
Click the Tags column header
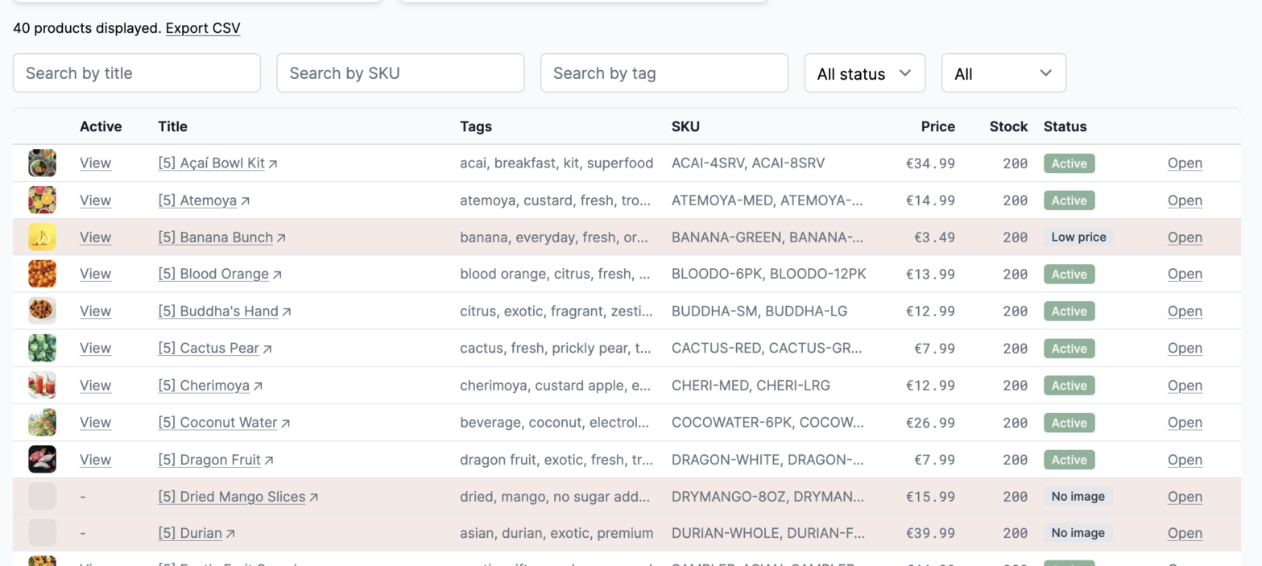coord(476,126)
